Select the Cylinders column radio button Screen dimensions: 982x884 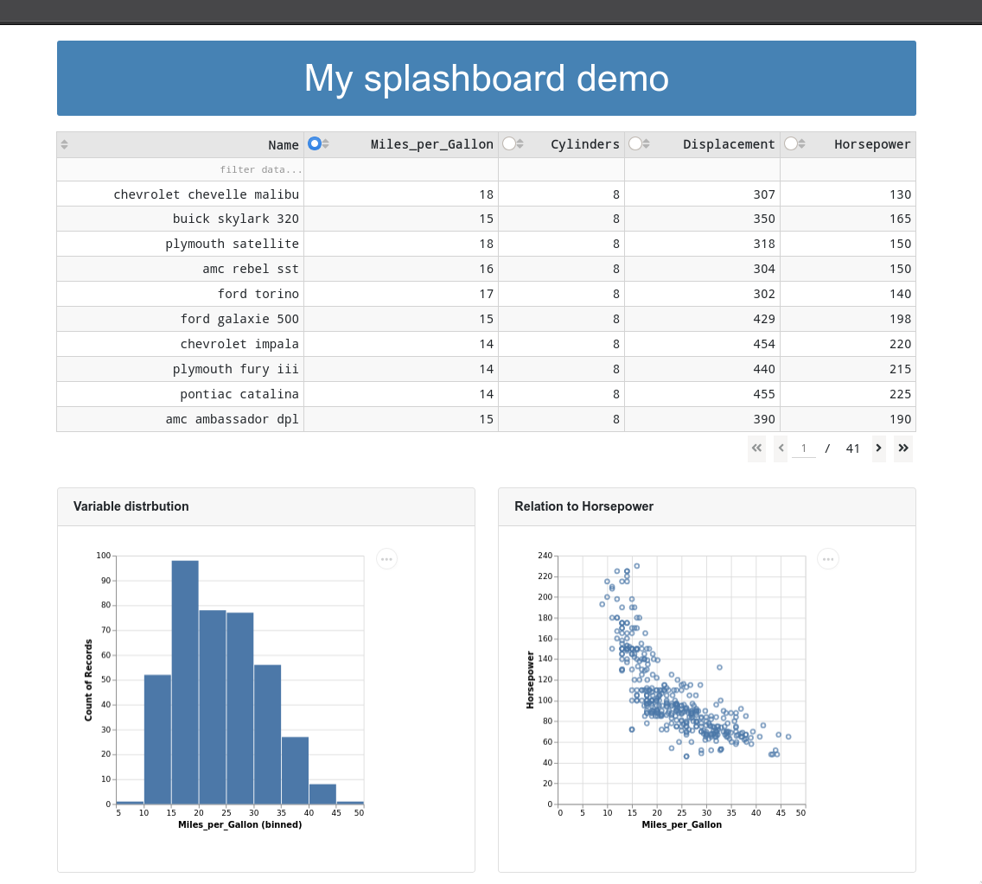coord(509,144)
